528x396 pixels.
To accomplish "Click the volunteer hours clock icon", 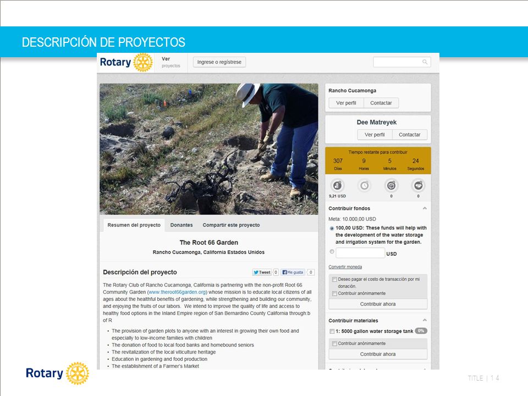I will point(364,185).
